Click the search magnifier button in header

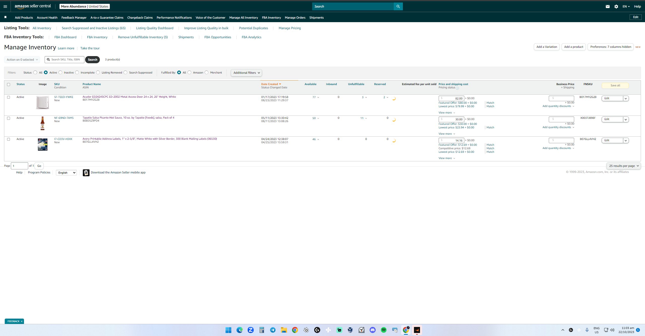pyautogui.click(x=398, y=7)
